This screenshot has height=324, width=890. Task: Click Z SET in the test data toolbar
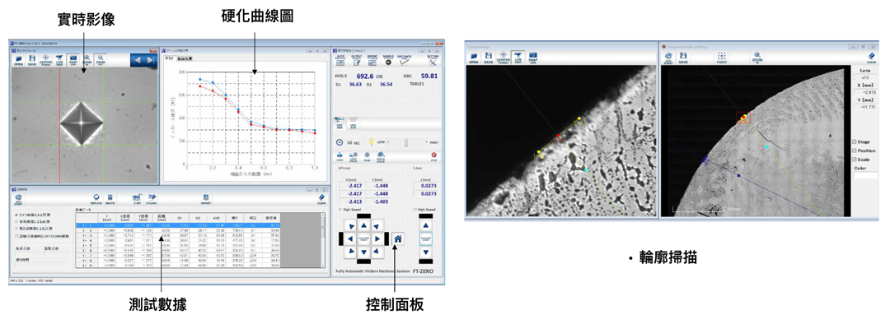pos(138,199)
